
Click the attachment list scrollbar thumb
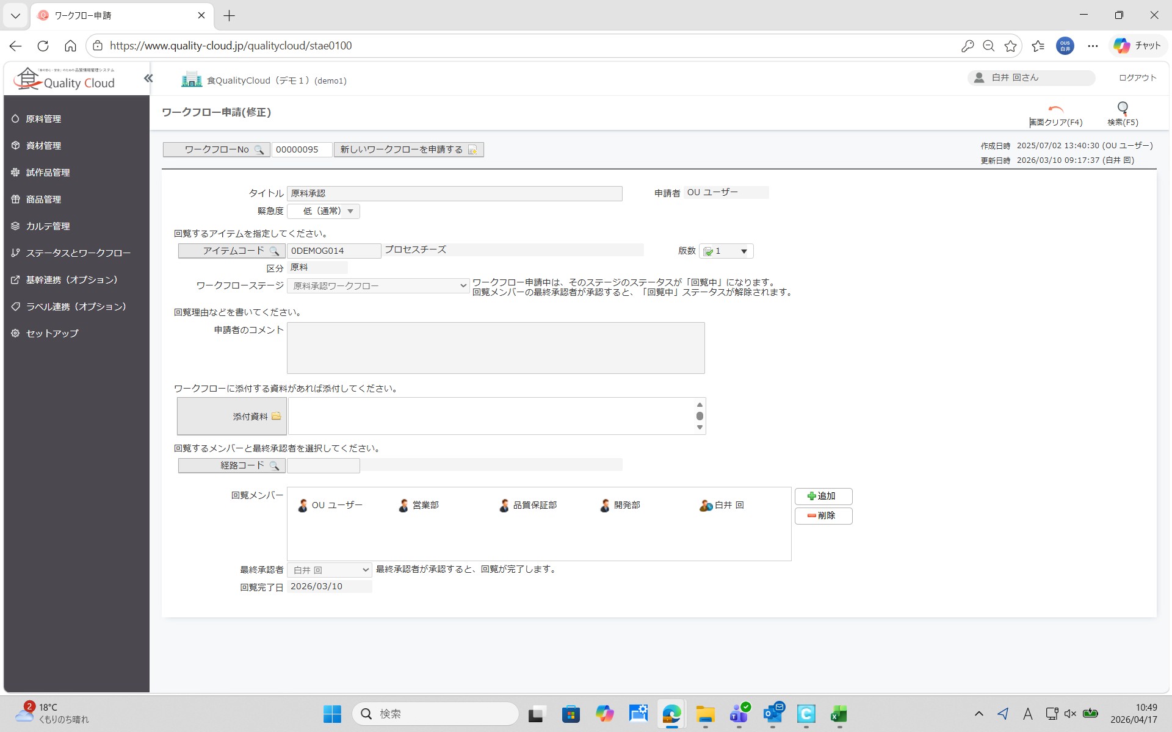click(x=700, y=416)
